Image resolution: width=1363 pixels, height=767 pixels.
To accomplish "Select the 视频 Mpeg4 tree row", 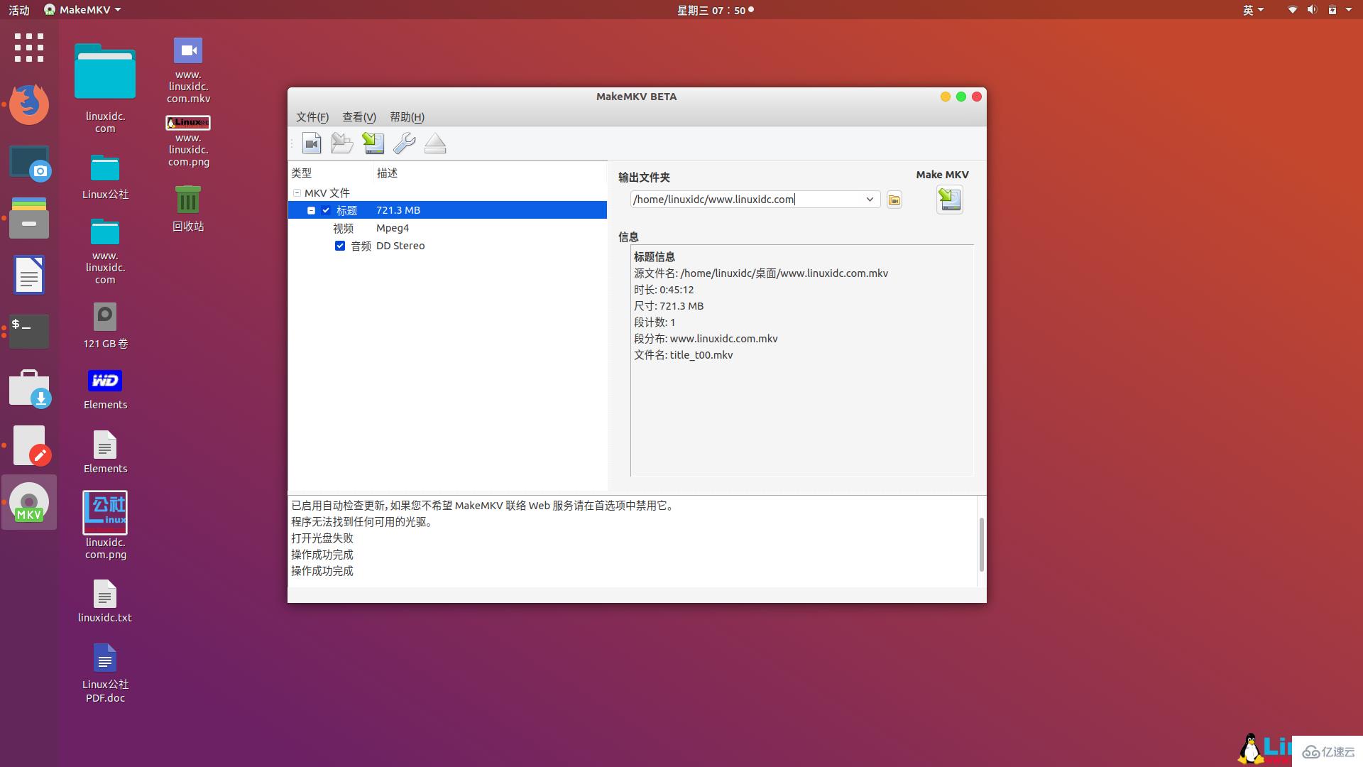I will tap(447, 228).
